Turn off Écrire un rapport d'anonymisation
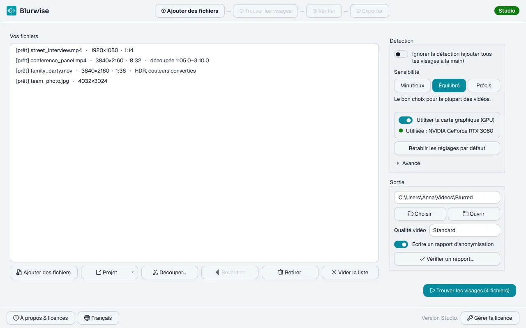This screenshot has height=328, width=526. [x=401, y=244]
